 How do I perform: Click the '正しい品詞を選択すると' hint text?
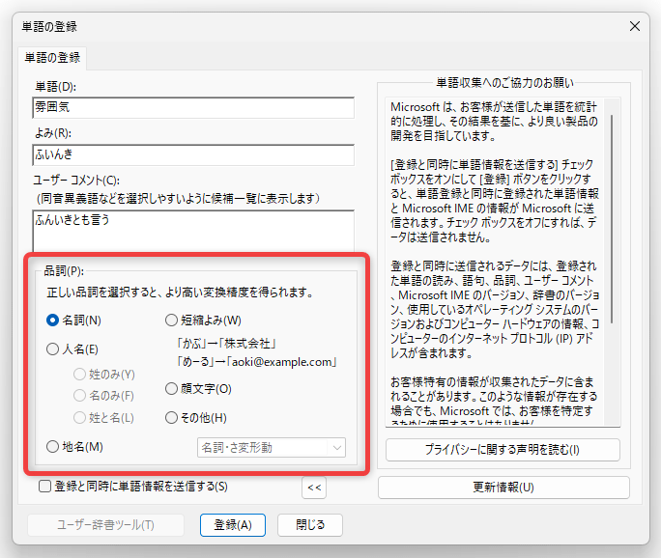pos(180,293)
